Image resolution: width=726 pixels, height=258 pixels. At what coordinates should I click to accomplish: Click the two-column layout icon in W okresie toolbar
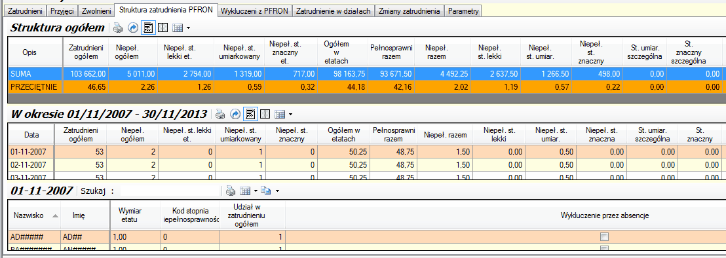click(x=265, y=114)
